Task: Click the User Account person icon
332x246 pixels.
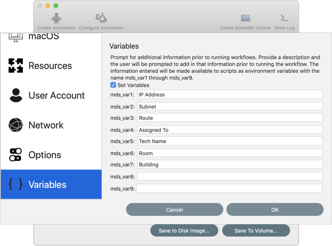Action: click(x=16, y=95)
